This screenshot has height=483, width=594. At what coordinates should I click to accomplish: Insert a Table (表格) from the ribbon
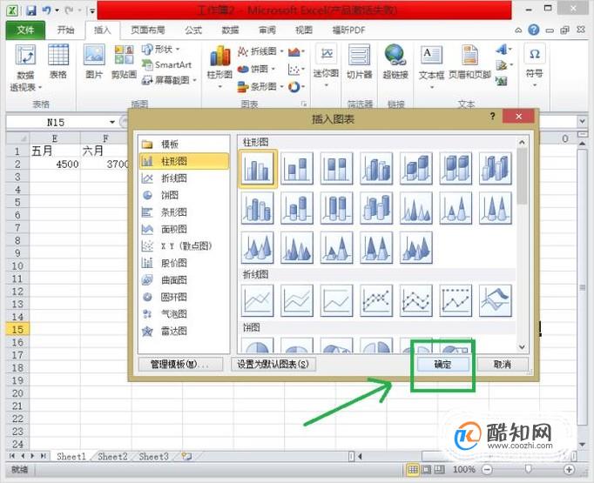[x=58, y=62]
